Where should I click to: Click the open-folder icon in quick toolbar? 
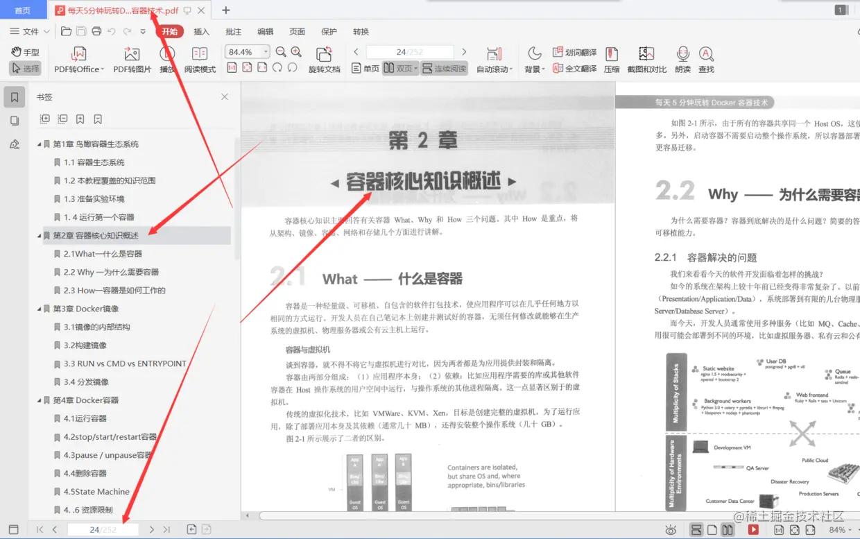[x=66, y=31]
